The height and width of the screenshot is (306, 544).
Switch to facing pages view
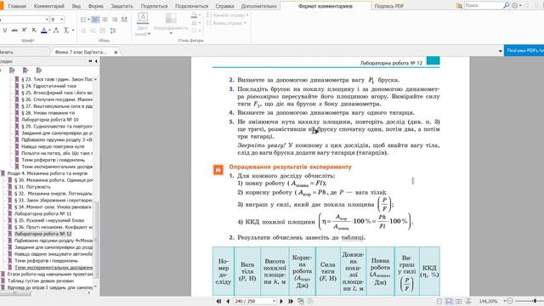pos(459,301)
